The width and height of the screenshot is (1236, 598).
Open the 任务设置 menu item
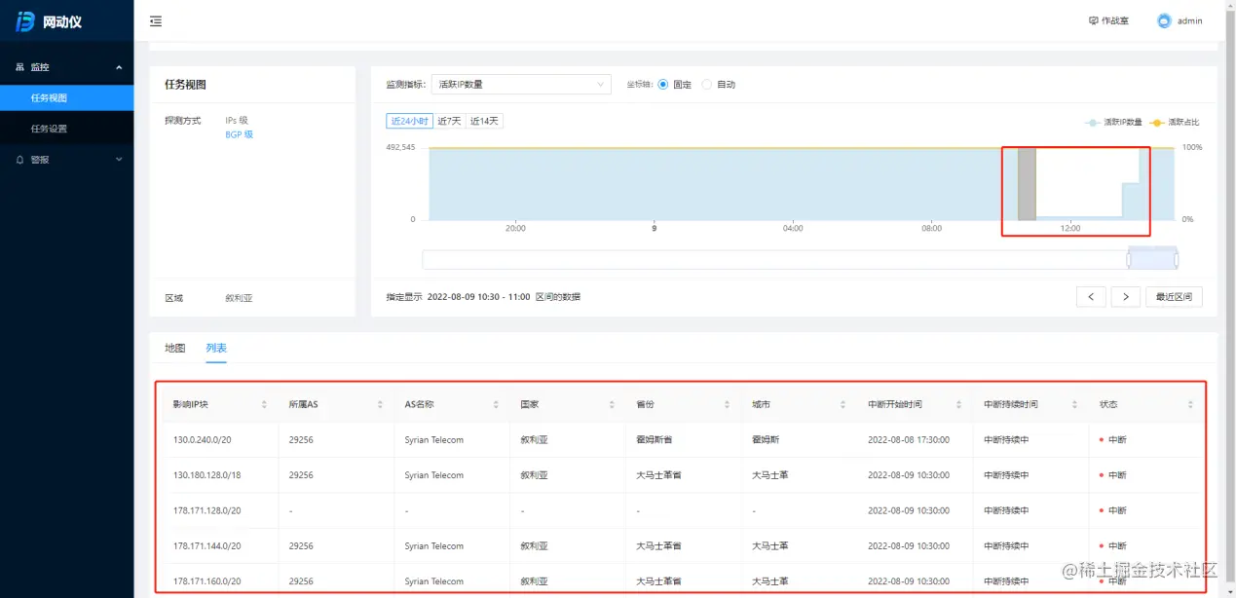click(x=66, y=129)
